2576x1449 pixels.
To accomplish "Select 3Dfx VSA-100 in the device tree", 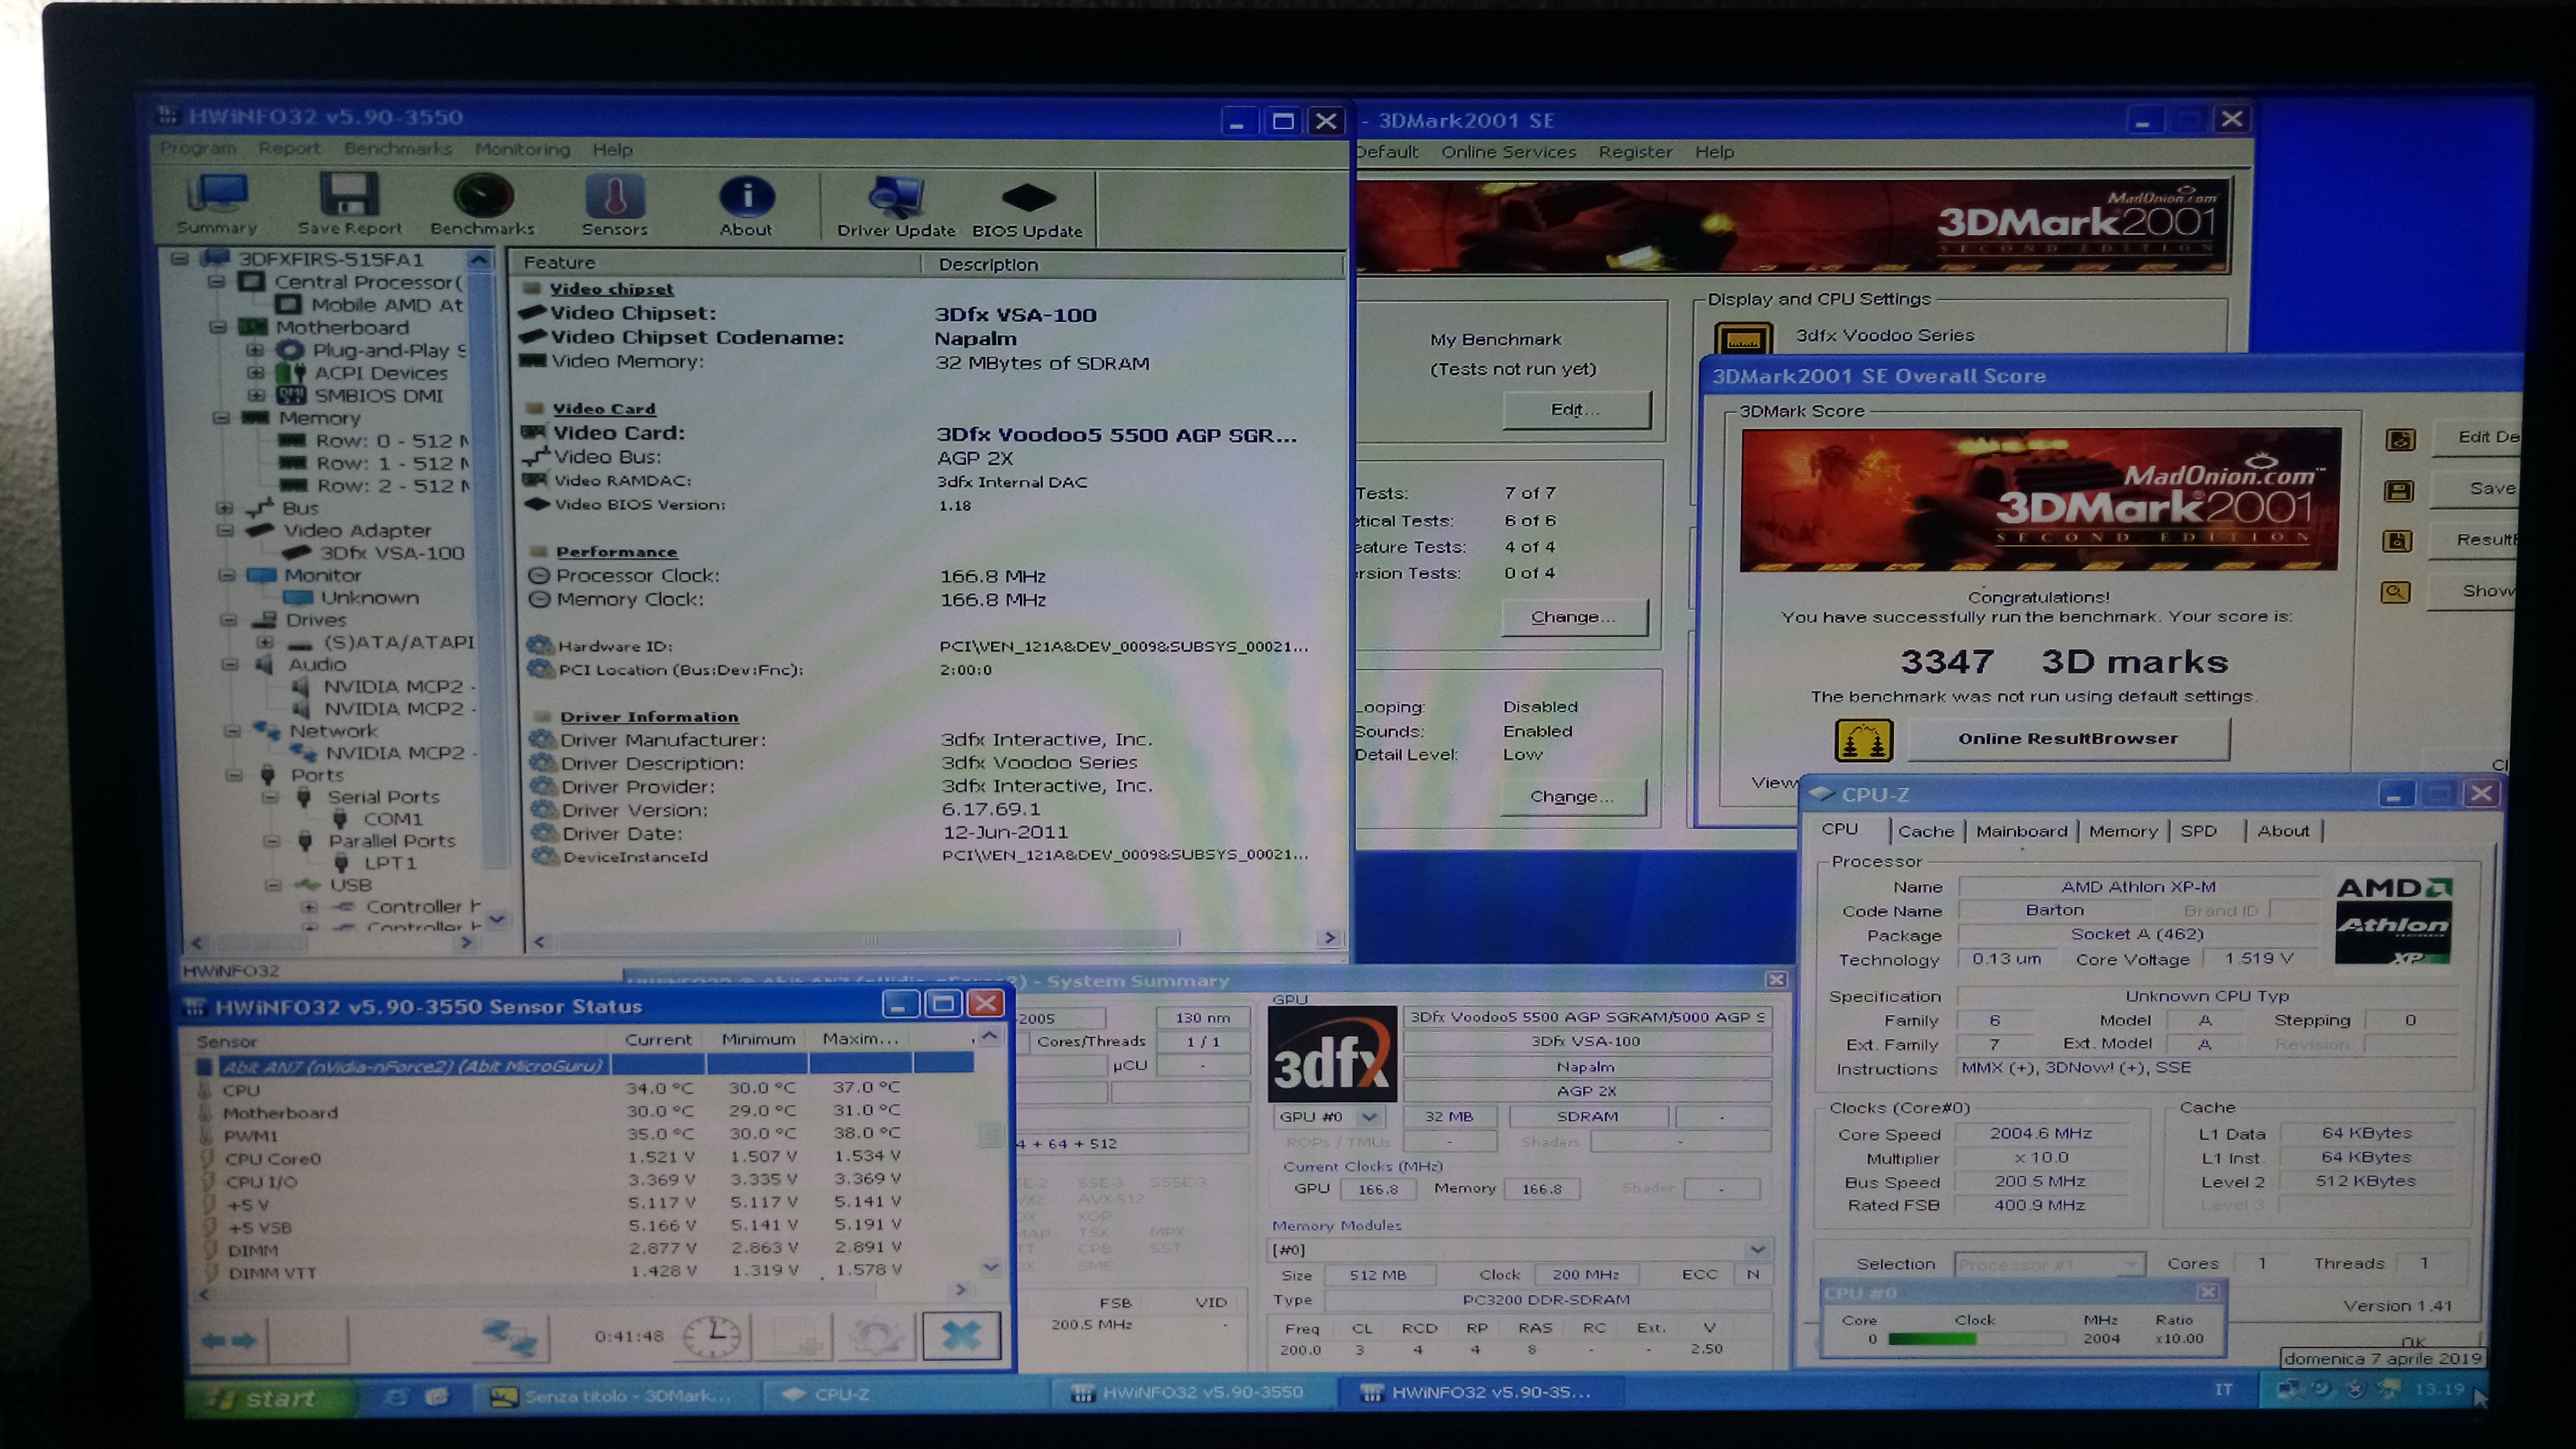I will pos(391,553).
